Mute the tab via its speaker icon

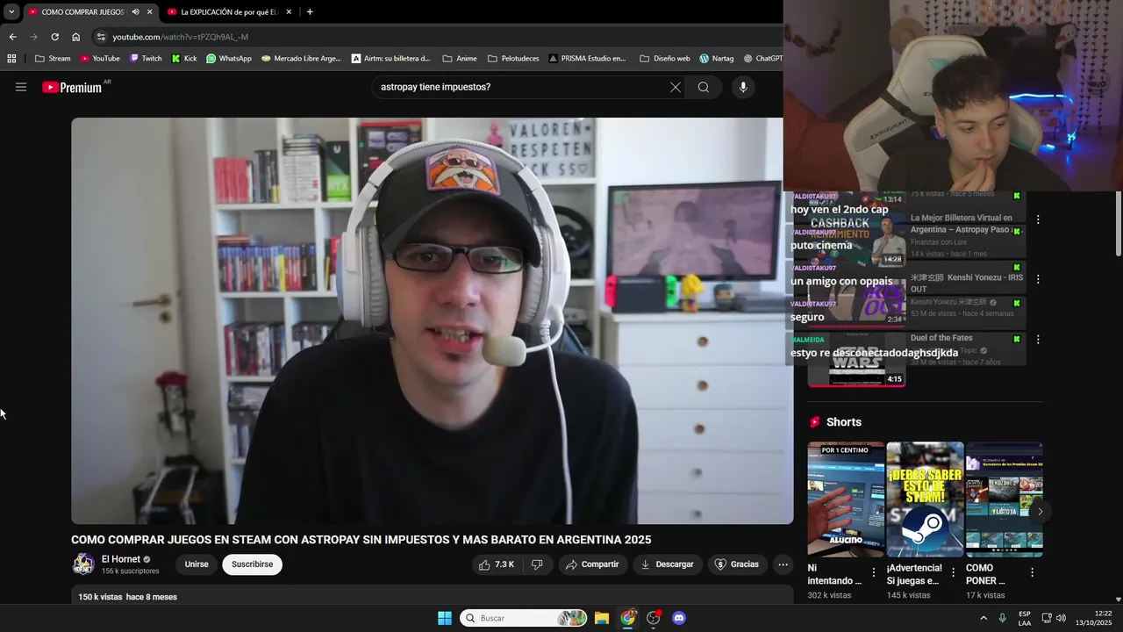(135, 11)
